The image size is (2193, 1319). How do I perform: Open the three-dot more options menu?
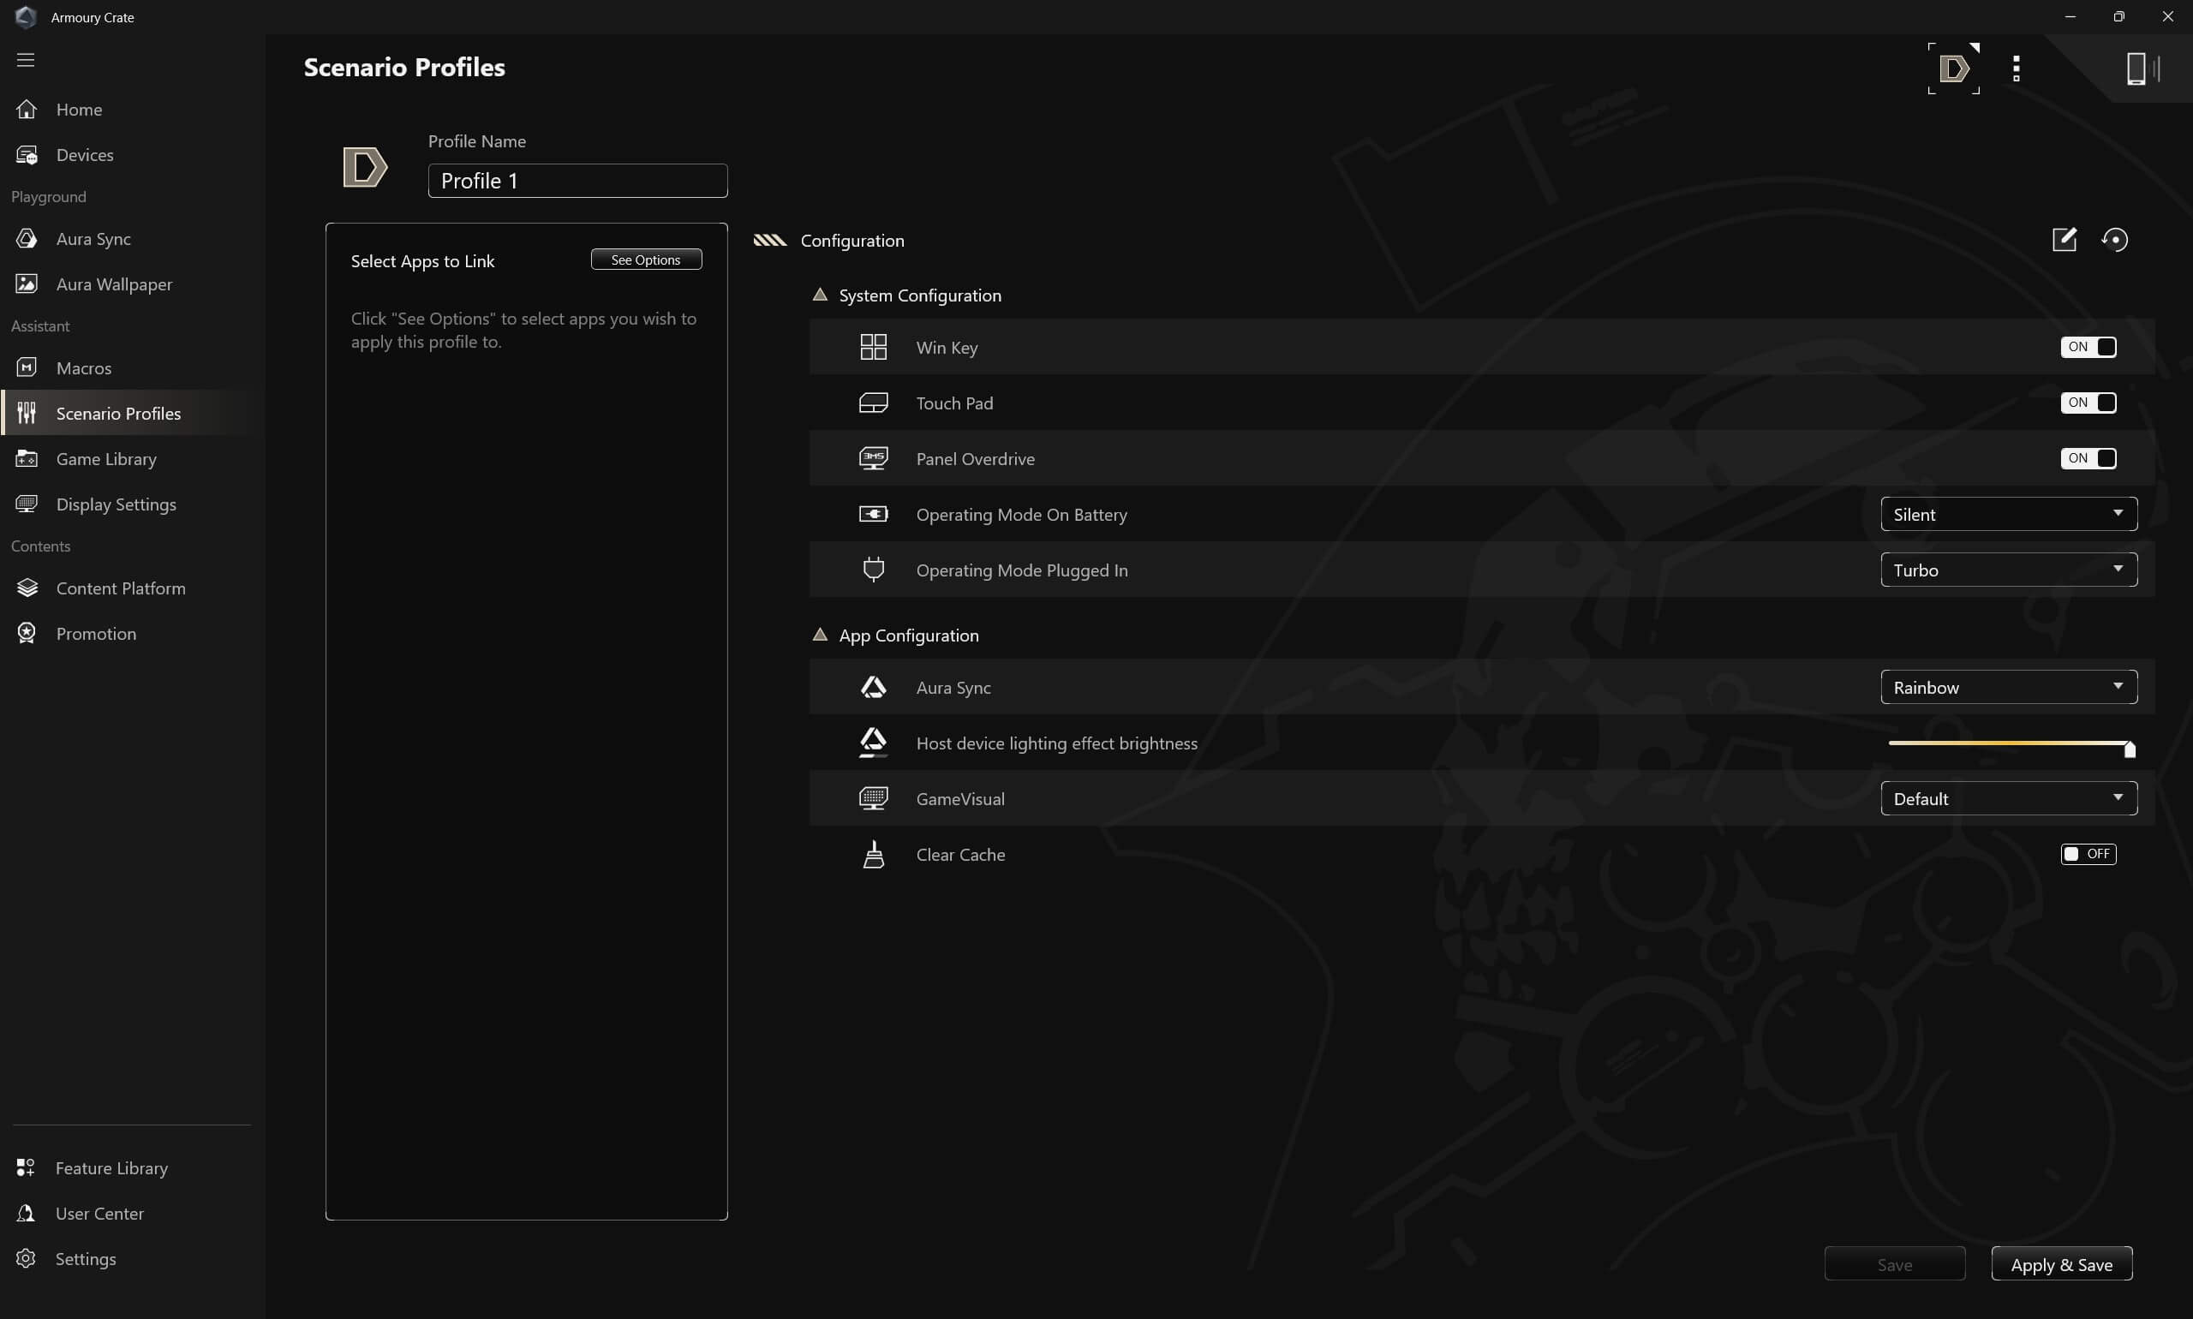[x=2015, y=69]
